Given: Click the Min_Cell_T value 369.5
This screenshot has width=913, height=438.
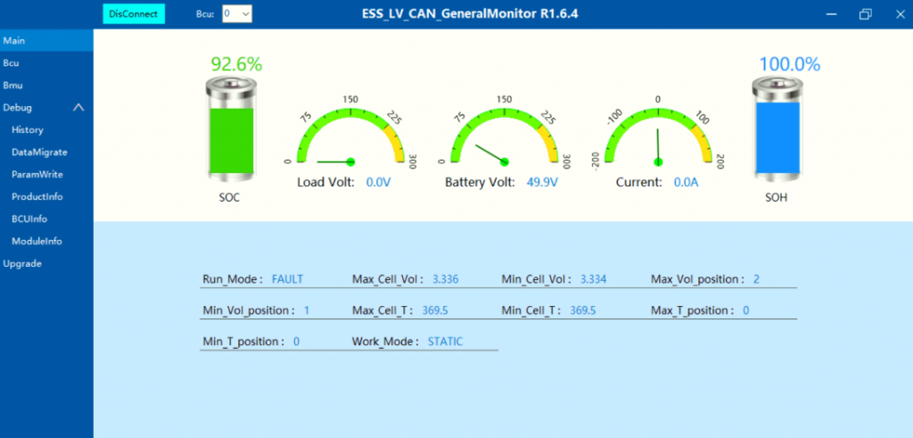Looking at the screenshot, I should pos(583,310).
